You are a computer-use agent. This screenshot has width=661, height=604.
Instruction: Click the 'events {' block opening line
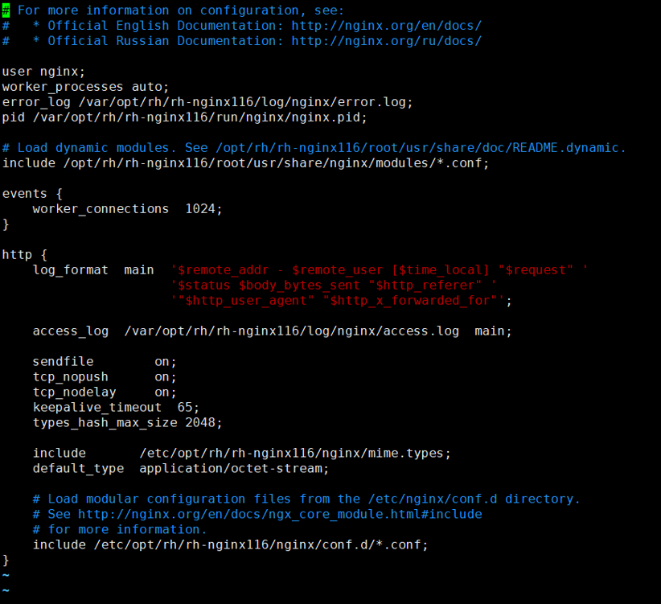[x=32, y=194]
